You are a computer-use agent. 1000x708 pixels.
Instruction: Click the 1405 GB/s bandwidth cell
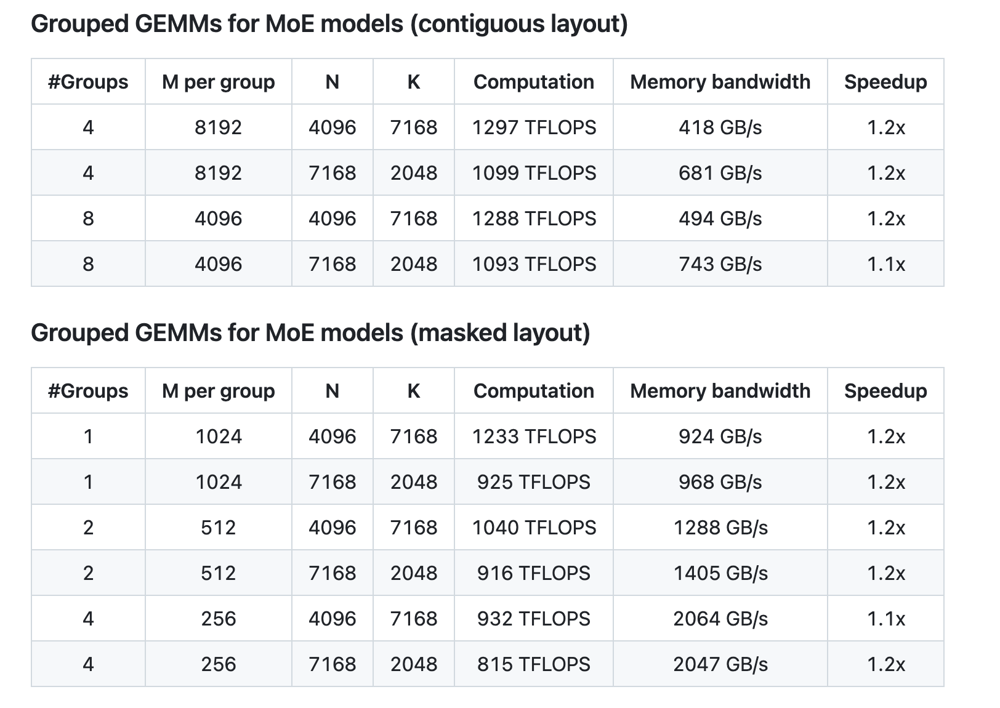tap(720, 573)
